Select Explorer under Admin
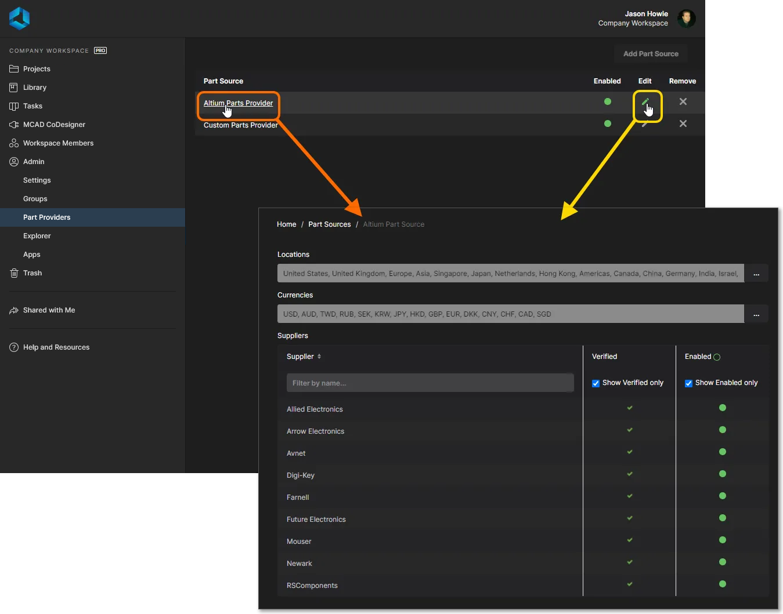Image resolution: width=783 pixels, height=614 pixels. (37, 236)
